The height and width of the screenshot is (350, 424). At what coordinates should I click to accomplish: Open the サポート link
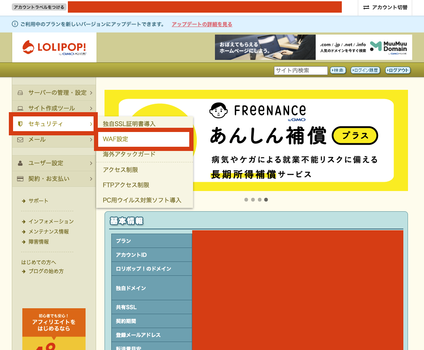pos(38,201)
